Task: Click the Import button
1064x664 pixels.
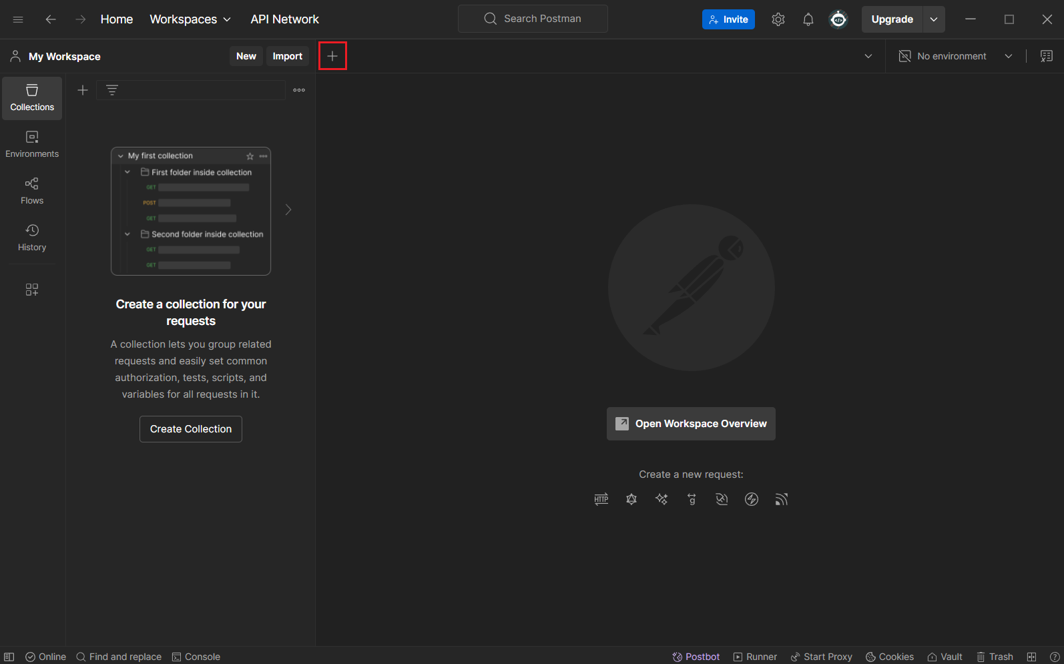Action: coord(288,56)
